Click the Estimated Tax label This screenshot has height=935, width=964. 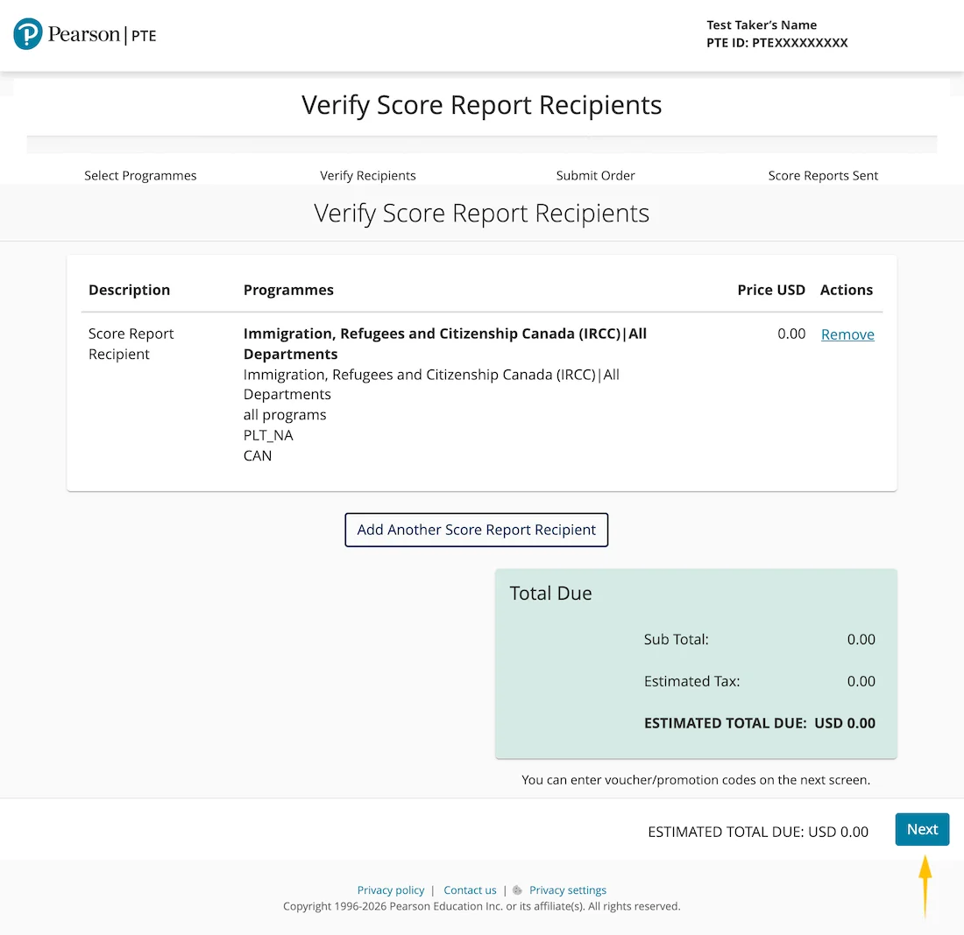coord(691,681)
